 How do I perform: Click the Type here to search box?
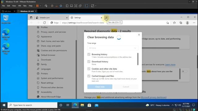click(32, 105)
